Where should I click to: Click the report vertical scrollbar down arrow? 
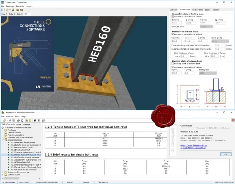point(233,179)
